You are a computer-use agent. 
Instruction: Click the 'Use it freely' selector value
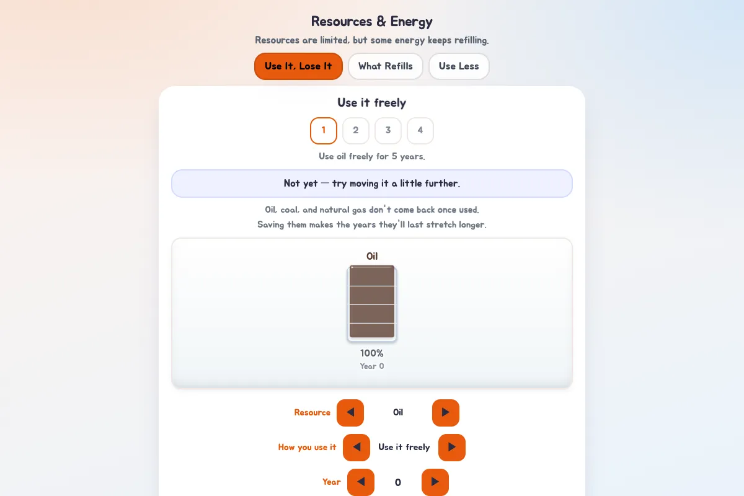(x=404, y=448)
